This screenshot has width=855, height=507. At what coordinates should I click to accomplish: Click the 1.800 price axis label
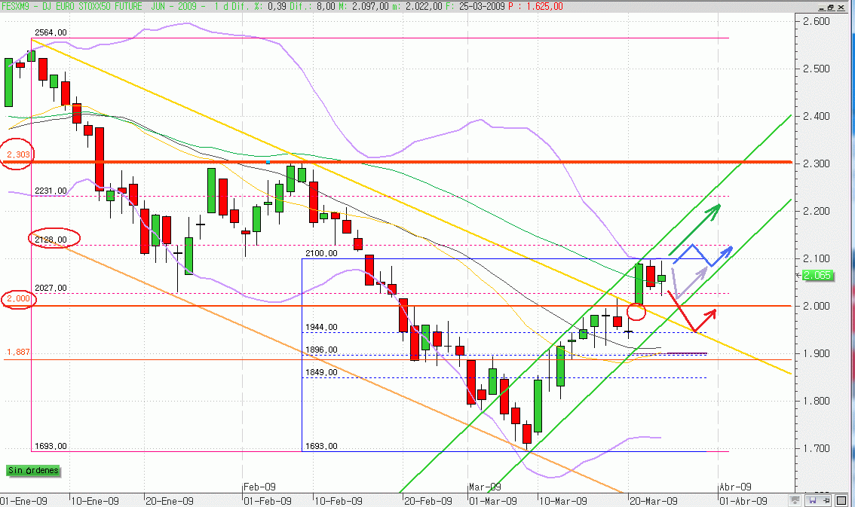[x=817, y=402]
